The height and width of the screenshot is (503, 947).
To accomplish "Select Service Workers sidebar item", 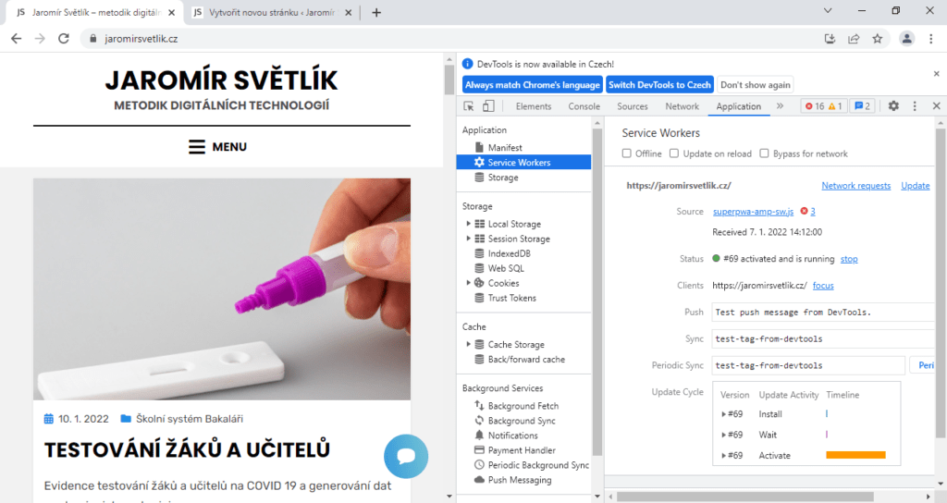I will (x=523, y=163).
